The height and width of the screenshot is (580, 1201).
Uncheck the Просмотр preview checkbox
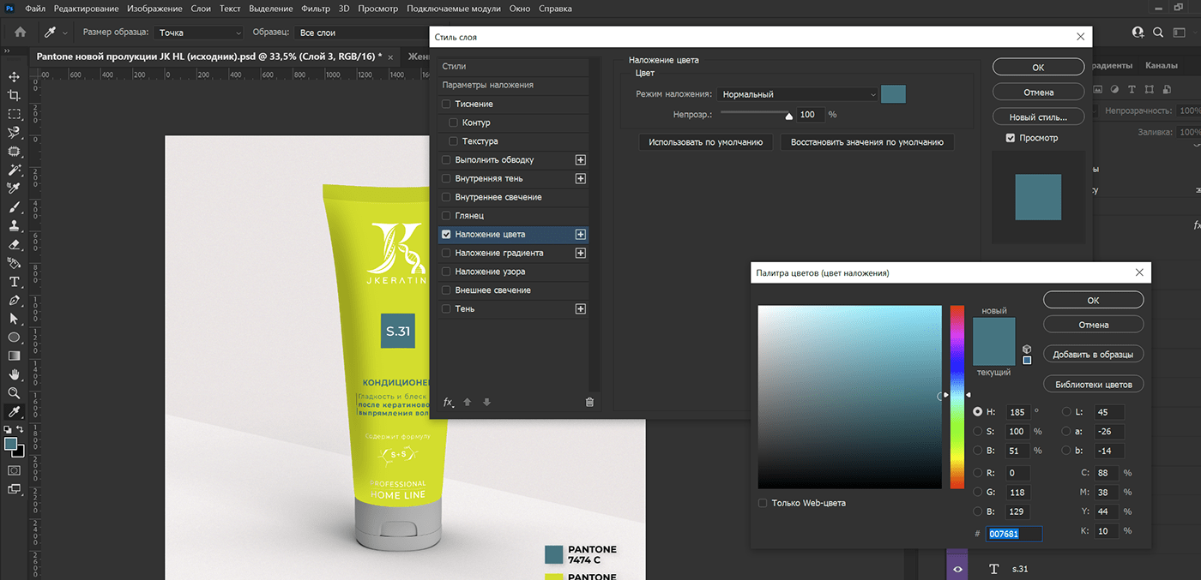[x=1011, y=138]
